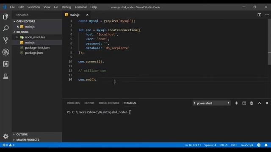Close the main.js editor tab
Image resolution: width=271 pixels, height=152 pixels.
pos(87,15)
